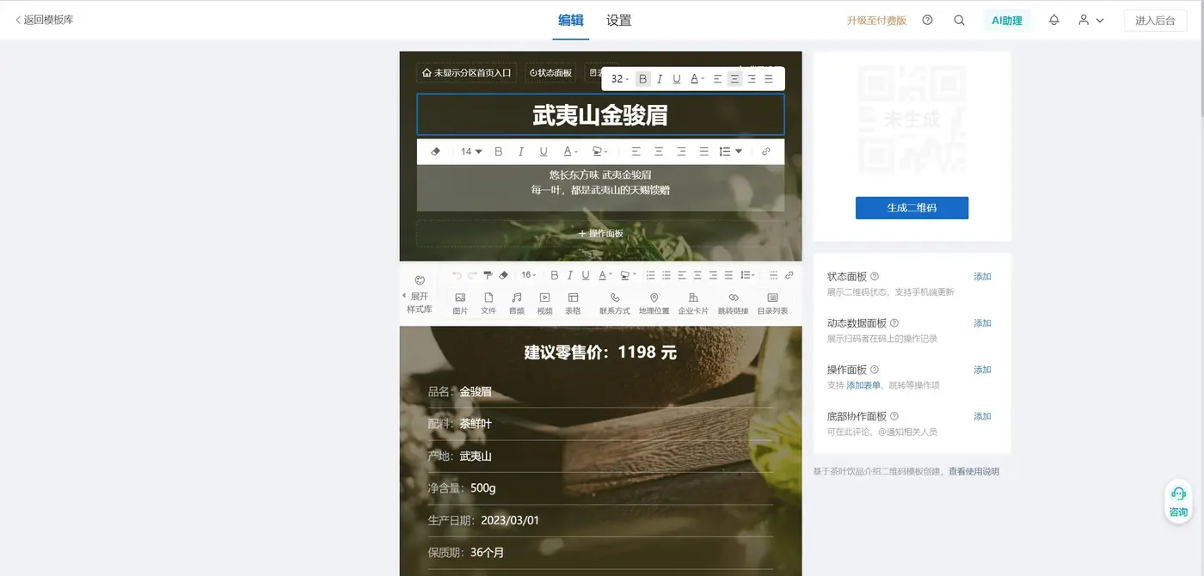Insert a file using the 文件 icon
This screenshot has width=1204, height=576.
pyautogui.click(x=488, y=303)
